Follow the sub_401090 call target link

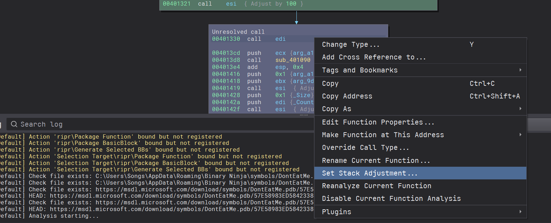[293, 60]
